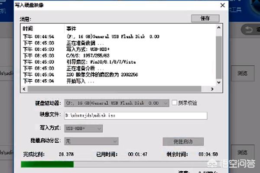
Task: Click lower 浏览 button in background window
Action: tap(242, 152)
